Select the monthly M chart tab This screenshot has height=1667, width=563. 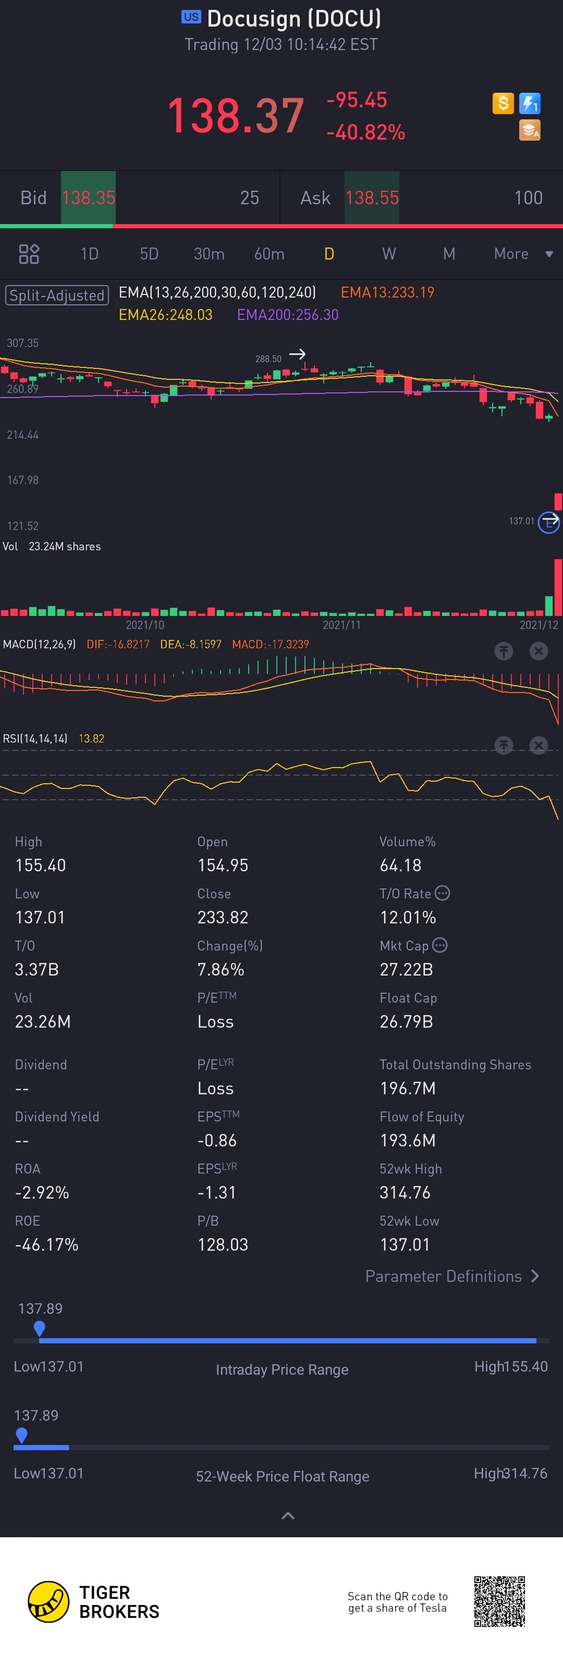pyautogui.click(x=449, y=254)
